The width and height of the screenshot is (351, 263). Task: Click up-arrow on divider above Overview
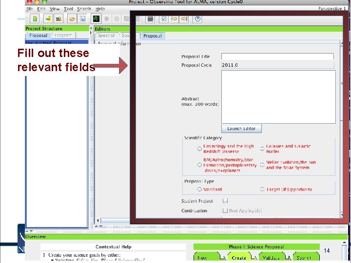point(27,231)
